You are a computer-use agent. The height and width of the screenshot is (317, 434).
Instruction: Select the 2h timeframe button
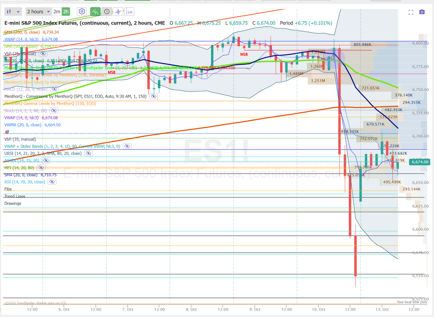66,11
